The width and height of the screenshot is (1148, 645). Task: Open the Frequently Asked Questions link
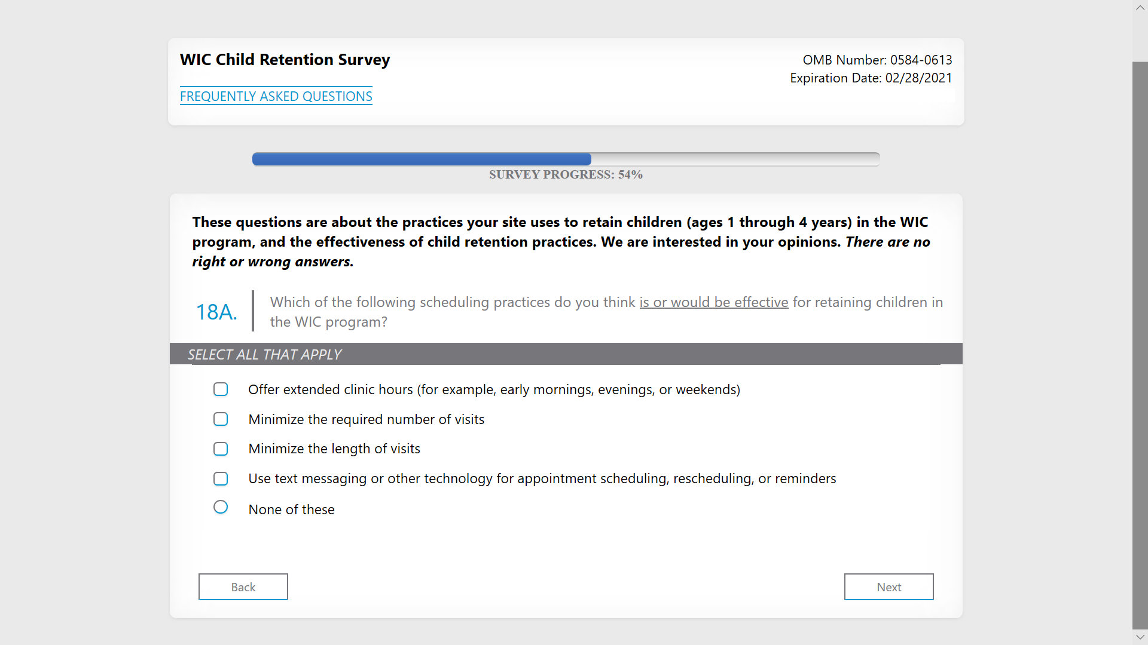[276, 96]
